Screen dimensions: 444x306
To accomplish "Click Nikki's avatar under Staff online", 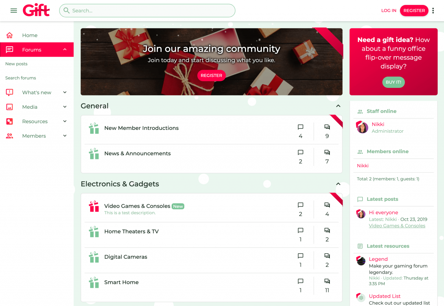I will (362, 127).
